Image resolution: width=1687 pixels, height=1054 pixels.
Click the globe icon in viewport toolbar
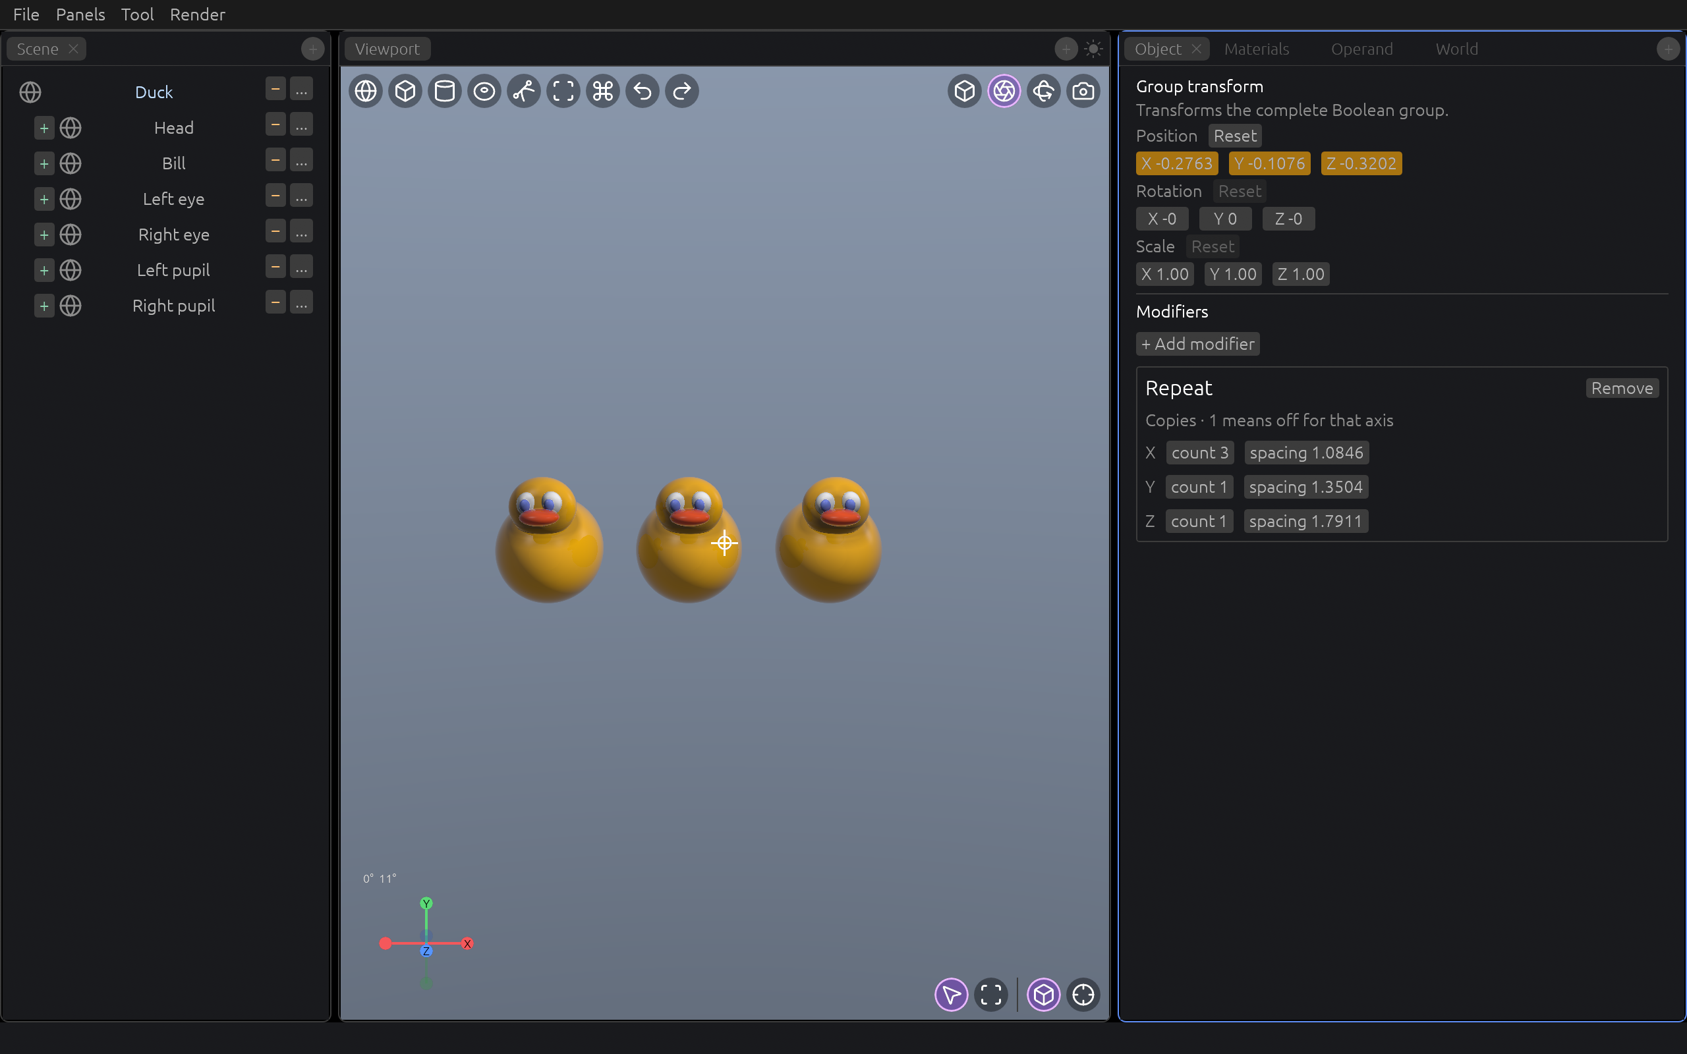coord(365,92)
